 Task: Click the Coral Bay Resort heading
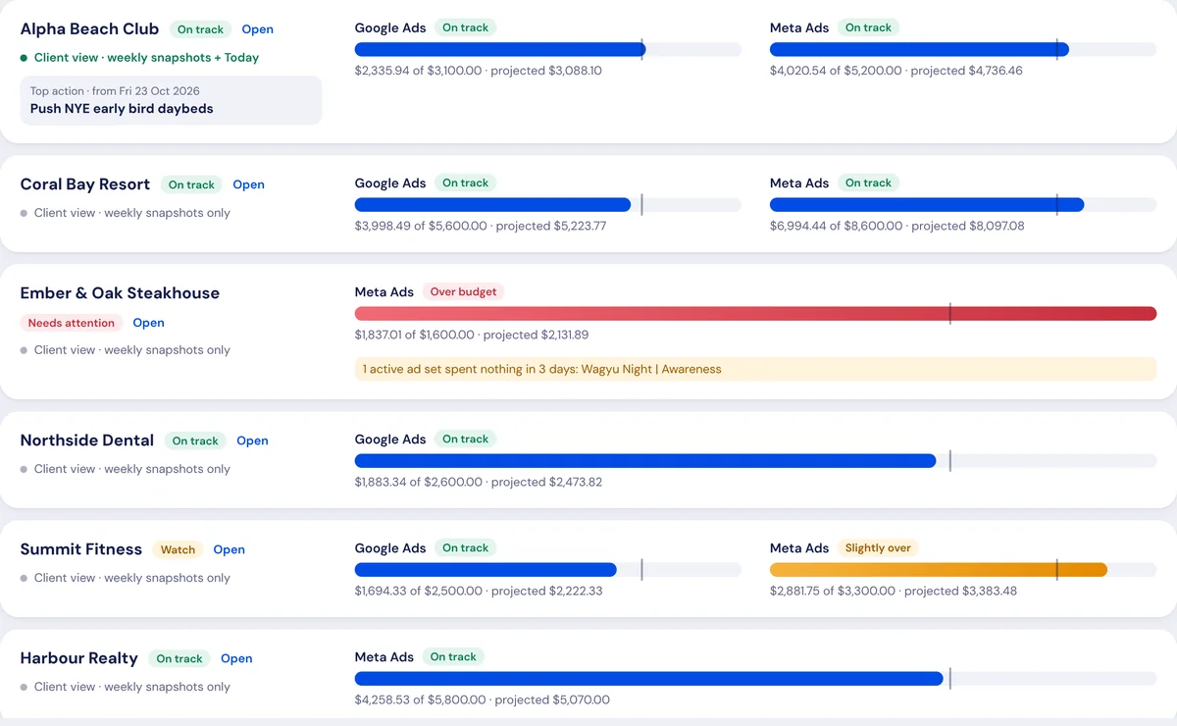85,184
